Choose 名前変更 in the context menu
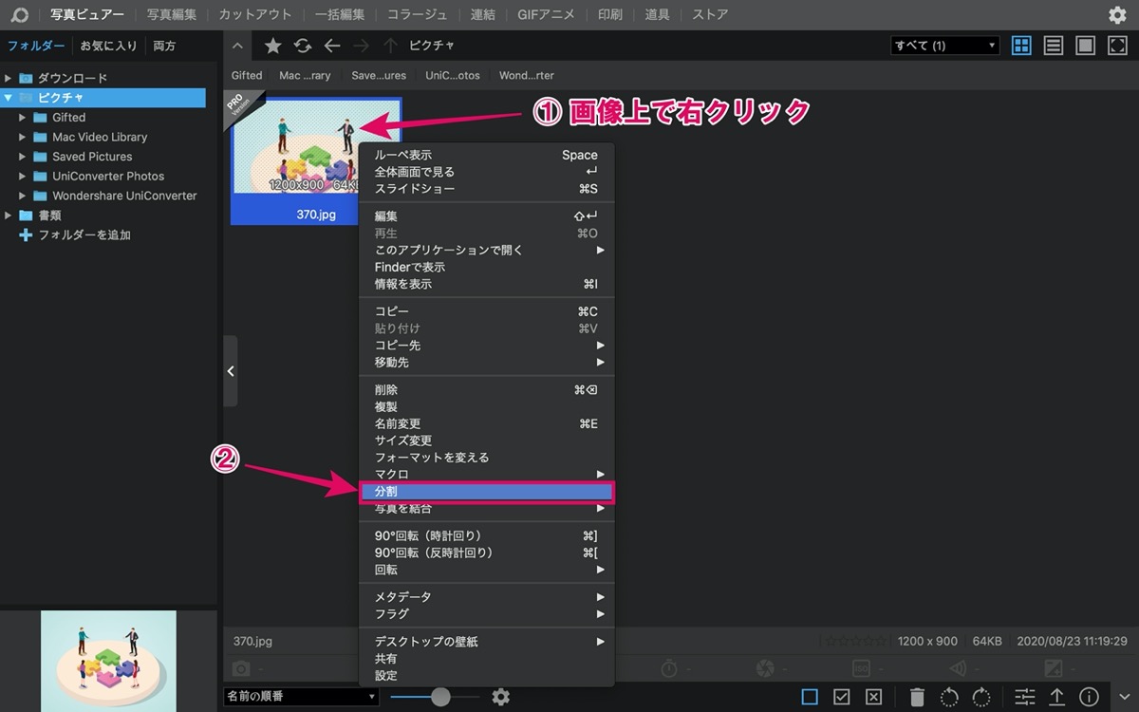The width and height of the screenshot is (1139, 712). (487, 423)
